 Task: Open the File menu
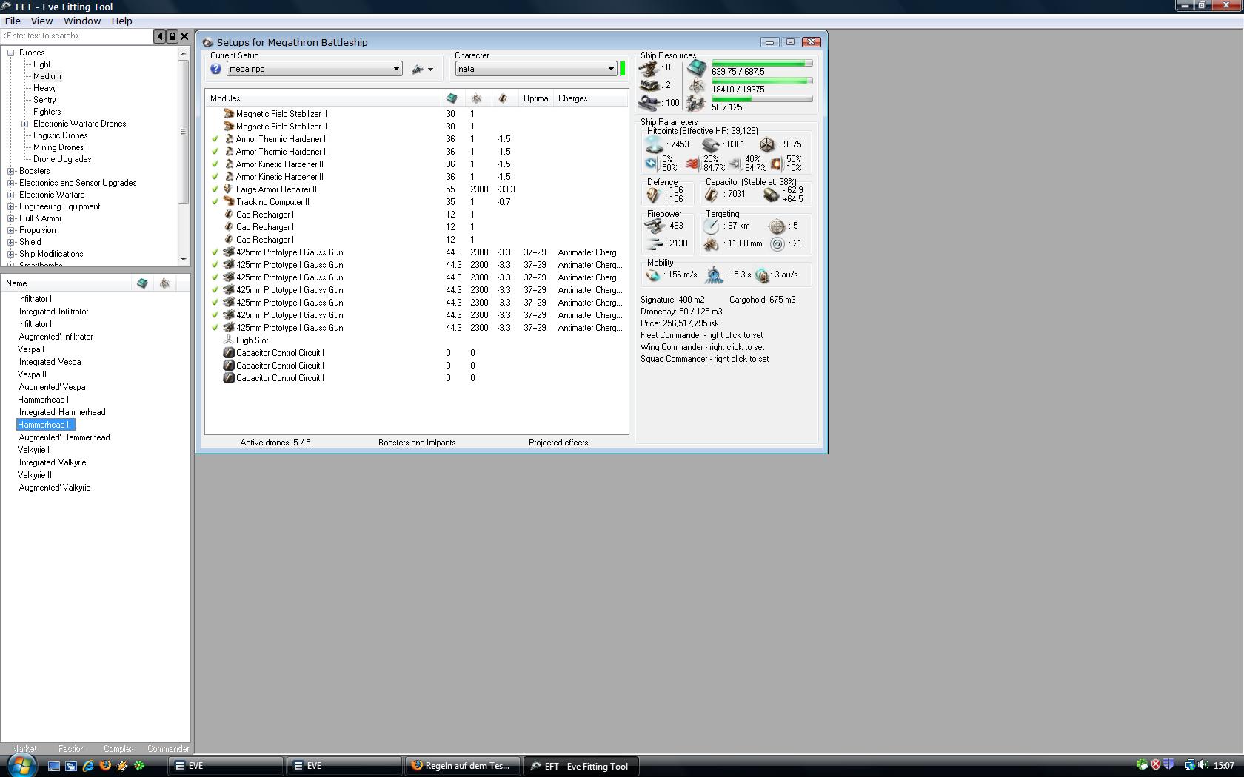pyautogui.click(x=13, y=21)
